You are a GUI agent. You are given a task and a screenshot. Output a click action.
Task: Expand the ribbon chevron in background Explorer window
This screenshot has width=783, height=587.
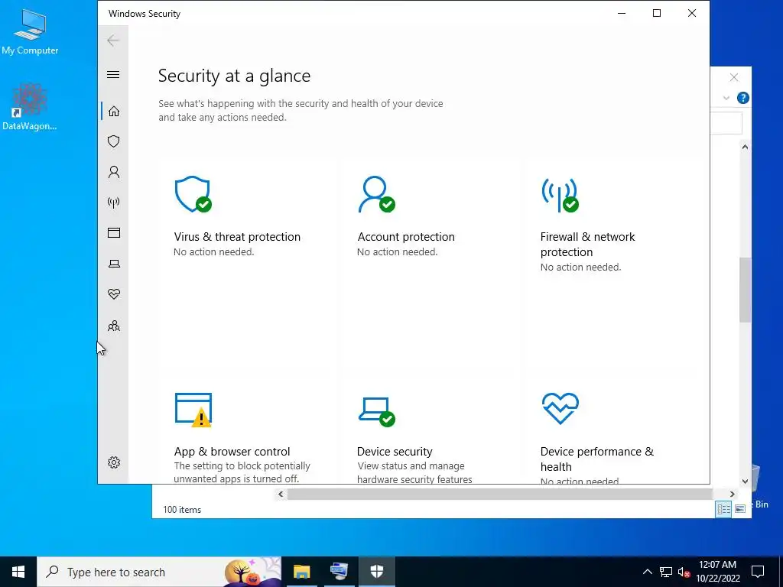(726, 98)
